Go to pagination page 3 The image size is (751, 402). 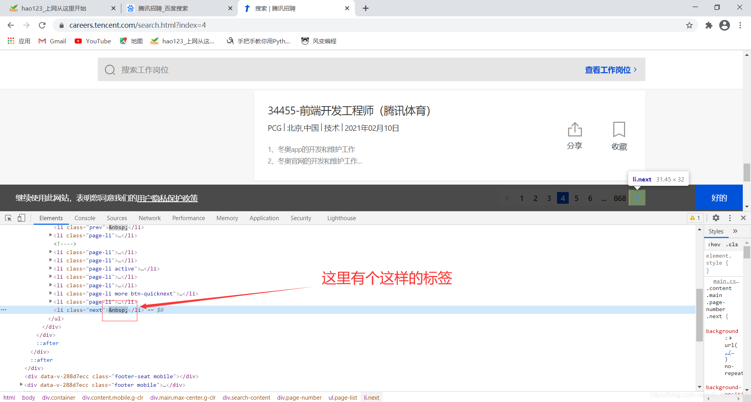point(549,198)
